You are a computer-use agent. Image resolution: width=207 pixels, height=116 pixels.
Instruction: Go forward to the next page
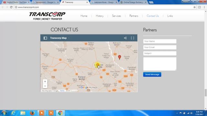7,7
